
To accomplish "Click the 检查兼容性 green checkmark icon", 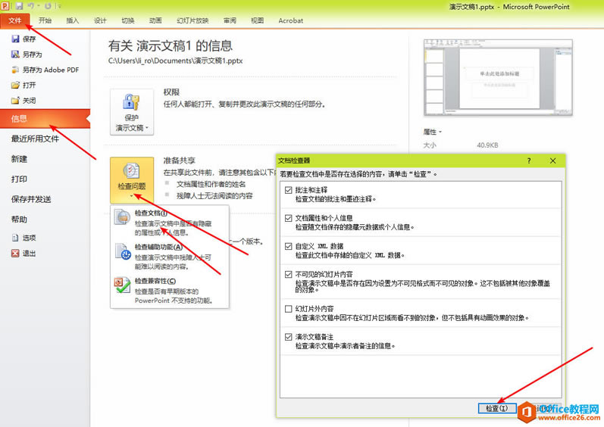I will tap(122, 285).
